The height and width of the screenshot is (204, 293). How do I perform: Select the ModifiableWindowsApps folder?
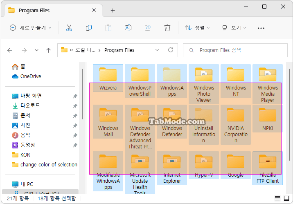pyautogui.click(x=108, y=171)
